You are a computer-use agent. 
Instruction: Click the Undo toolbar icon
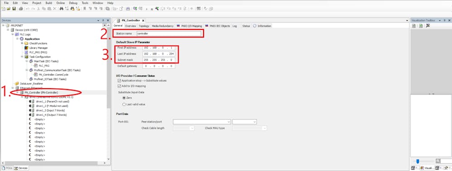tap(28, 9)
